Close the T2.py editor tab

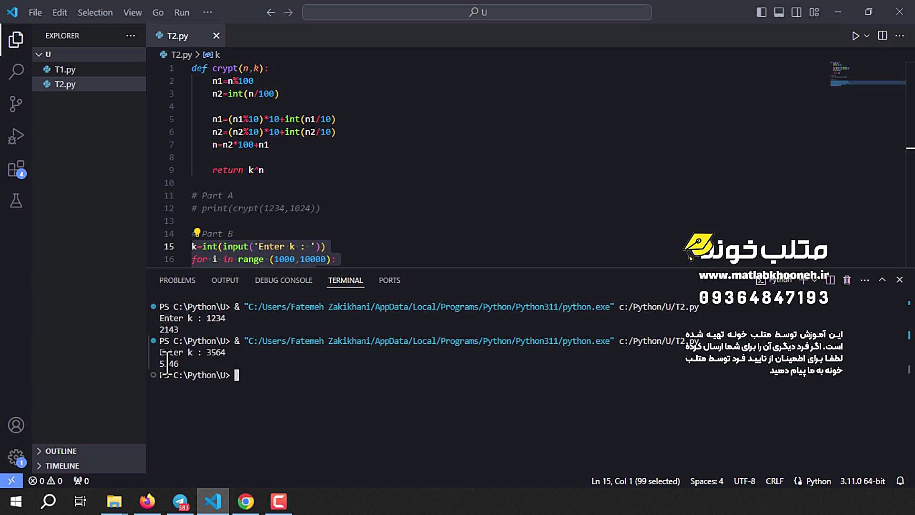point(216,36)
